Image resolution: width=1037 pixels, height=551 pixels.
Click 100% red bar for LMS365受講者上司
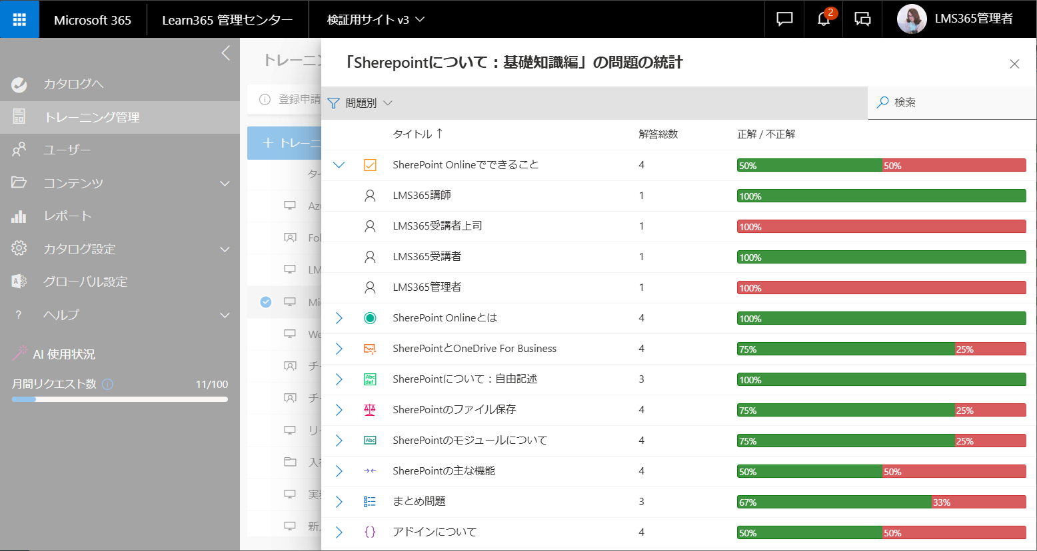(x=881, y=227)
